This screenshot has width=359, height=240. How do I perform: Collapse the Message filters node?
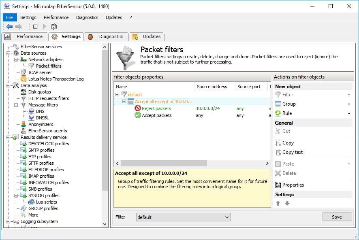point(16,105)
